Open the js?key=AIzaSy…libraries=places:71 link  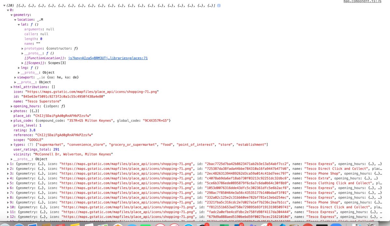click(108, 58)
